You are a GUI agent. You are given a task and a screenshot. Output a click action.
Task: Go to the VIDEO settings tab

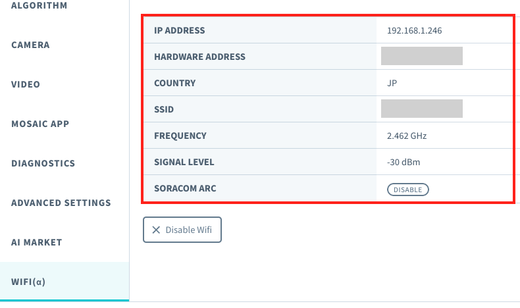tap(26, 84)
